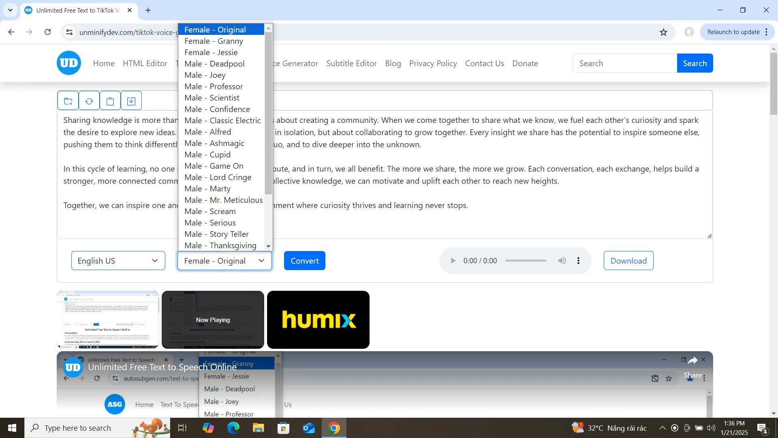Open the tab search dropdown

pyautogui.click(x=10, y=10)
